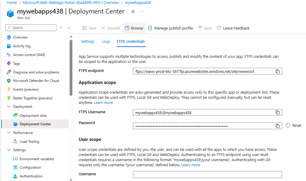
Task: Click the FTPS endpoint text field
Action: pyautogui.click(x=207, y=71)
